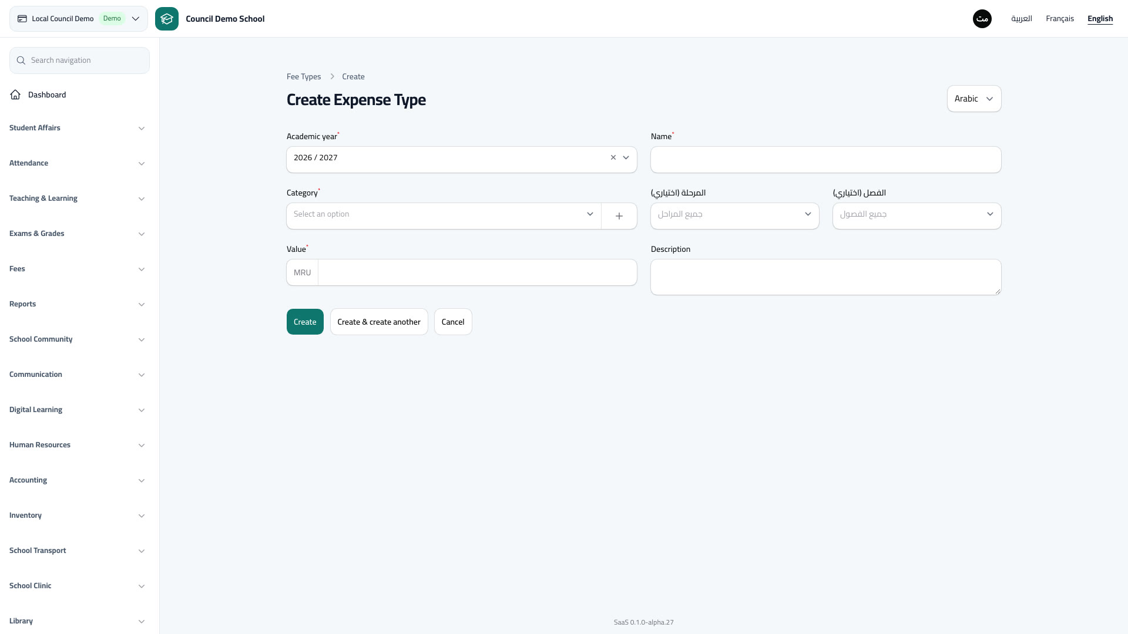Expand the Teaching & Learning section

point(77,198)
